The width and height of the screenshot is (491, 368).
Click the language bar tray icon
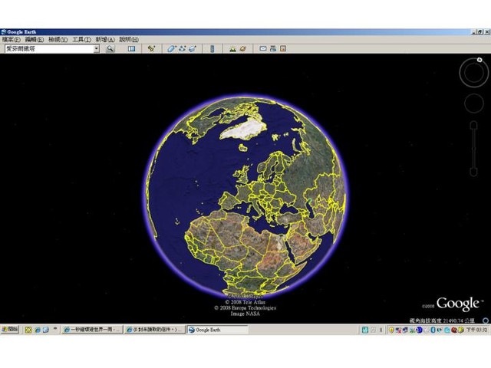click(x=365, y=330)
